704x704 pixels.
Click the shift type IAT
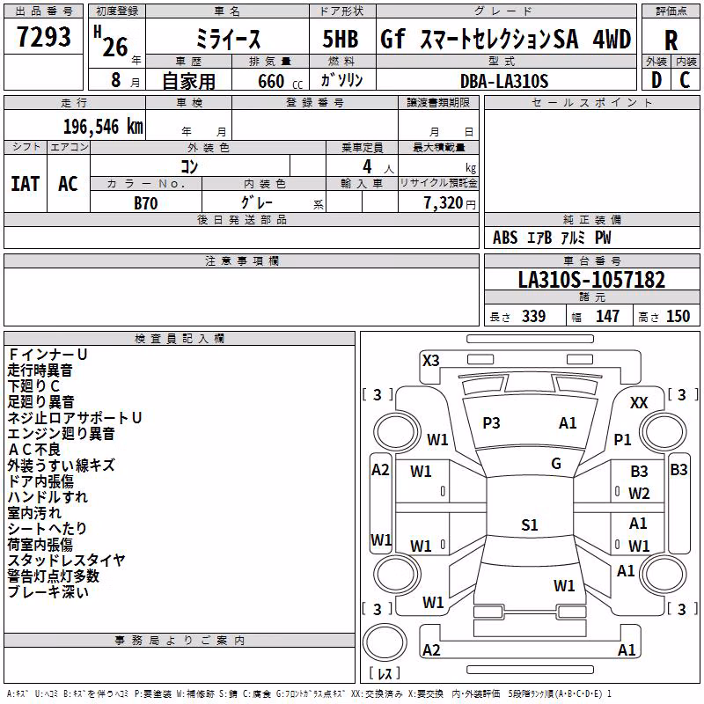click(26, 184)
